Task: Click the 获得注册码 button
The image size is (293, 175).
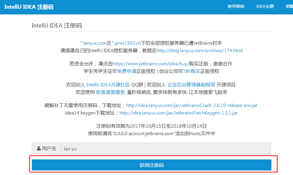Action: point(152,165)
